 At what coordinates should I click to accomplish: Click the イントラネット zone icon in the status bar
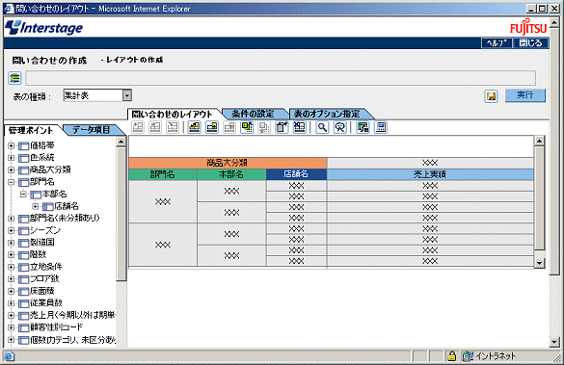point(468,356)
